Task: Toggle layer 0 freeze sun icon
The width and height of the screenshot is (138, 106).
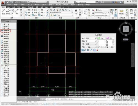Action: click(x=53, y=15)
